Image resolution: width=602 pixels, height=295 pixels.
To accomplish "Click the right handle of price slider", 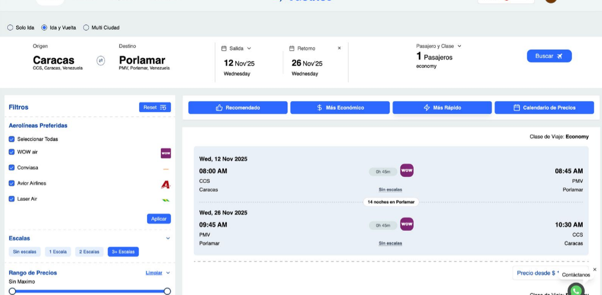I will (x=167, y=291).
